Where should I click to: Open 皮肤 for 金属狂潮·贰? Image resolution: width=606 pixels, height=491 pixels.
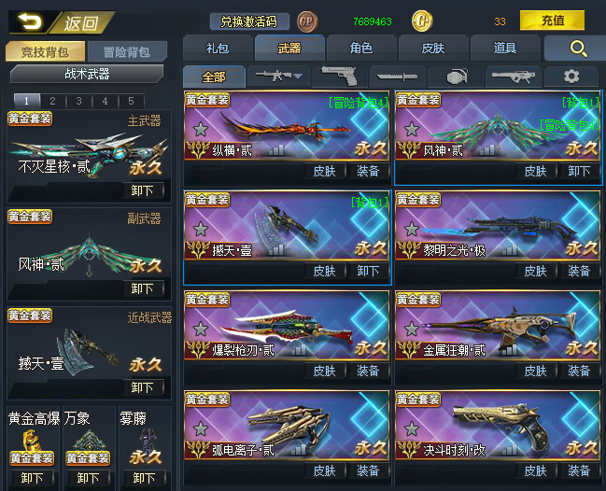(535, 371)
